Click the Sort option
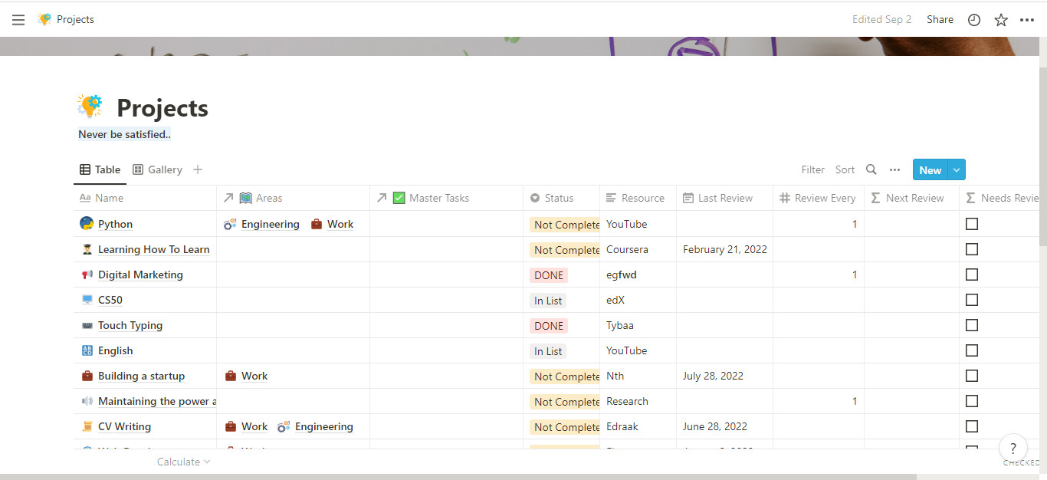The image size is (1047, 480). click(845, 169)
